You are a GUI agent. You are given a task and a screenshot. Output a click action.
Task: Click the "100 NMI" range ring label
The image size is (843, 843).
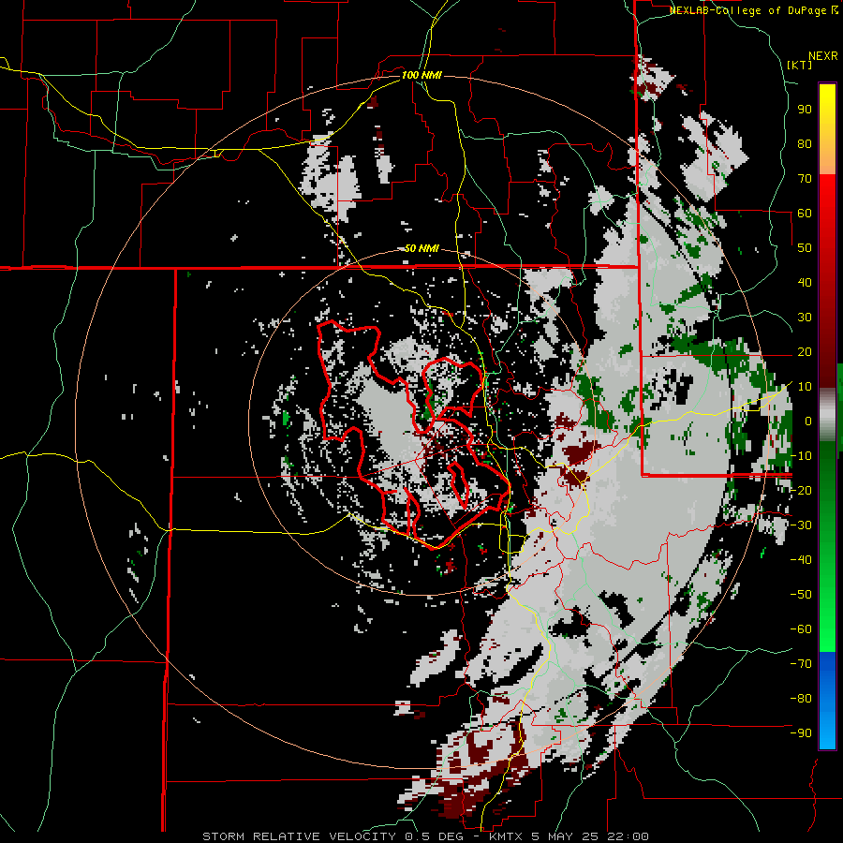(x=421, y=75)
